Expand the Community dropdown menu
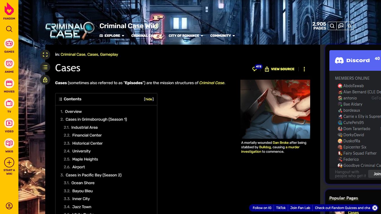The height and width of the screenshot is (214, 381). pos(223,36)
